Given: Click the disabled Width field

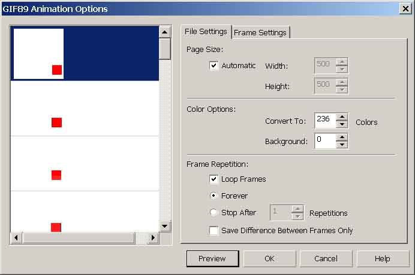Looking at the screenshot, I should (325, 65).
